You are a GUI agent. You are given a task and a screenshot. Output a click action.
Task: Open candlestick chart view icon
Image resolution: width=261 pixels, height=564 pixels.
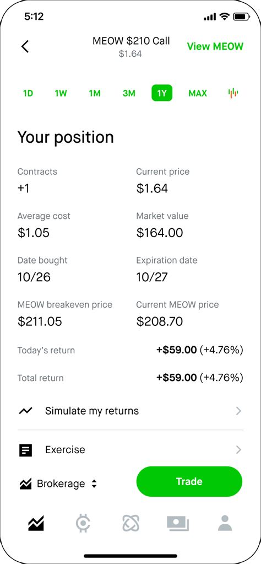(x=233, y=93)
